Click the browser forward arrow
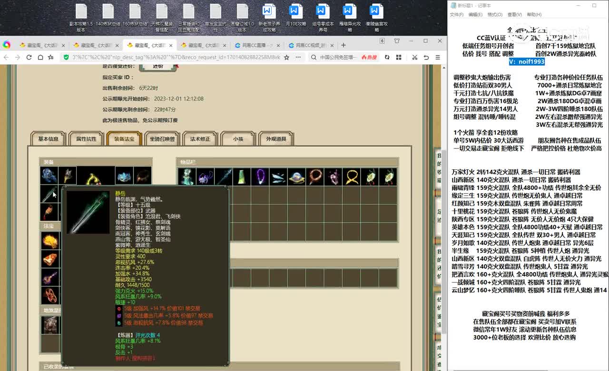609x371 pixels. [x=18, y=57]
